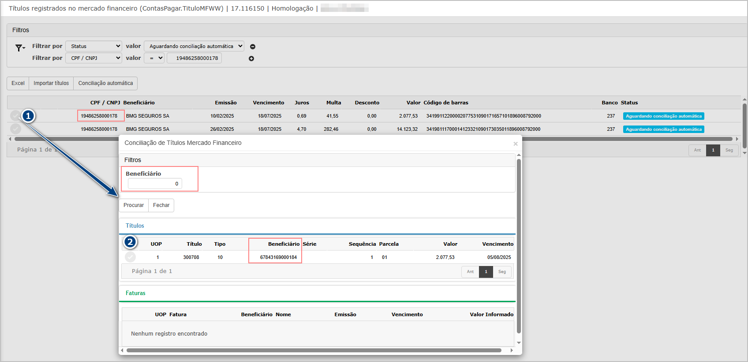Click the Fechar button in the dialog
Screen dimensions: 748x362
click(x=161, y=205)
